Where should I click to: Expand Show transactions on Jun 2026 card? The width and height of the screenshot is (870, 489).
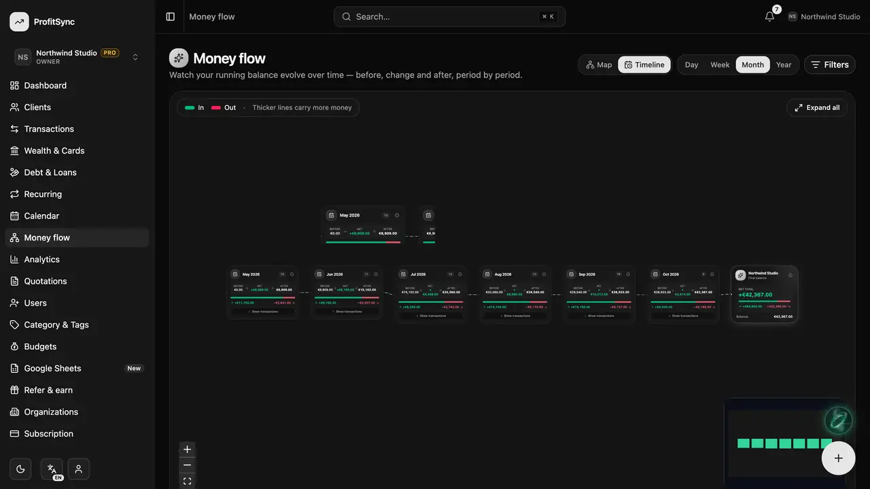click(349, 312)
